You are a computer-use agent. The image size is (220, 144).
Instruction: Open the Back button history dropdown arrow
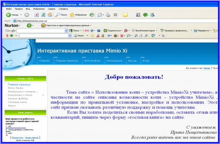click(x=21, y=15)
